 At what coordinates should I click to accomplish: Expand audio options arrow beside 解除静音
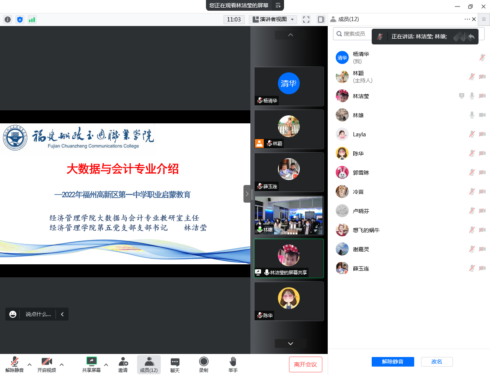29,365
